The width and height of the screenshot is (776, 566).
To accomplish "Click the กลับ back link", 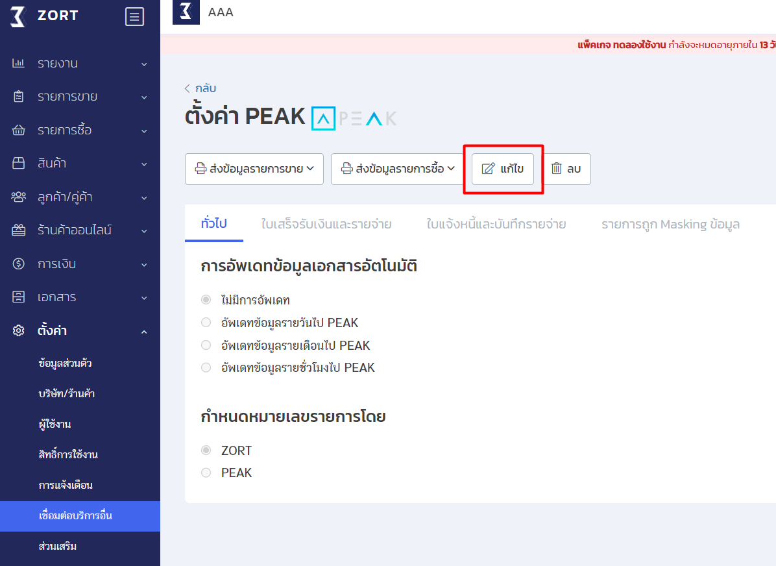I will click(201, 88).
